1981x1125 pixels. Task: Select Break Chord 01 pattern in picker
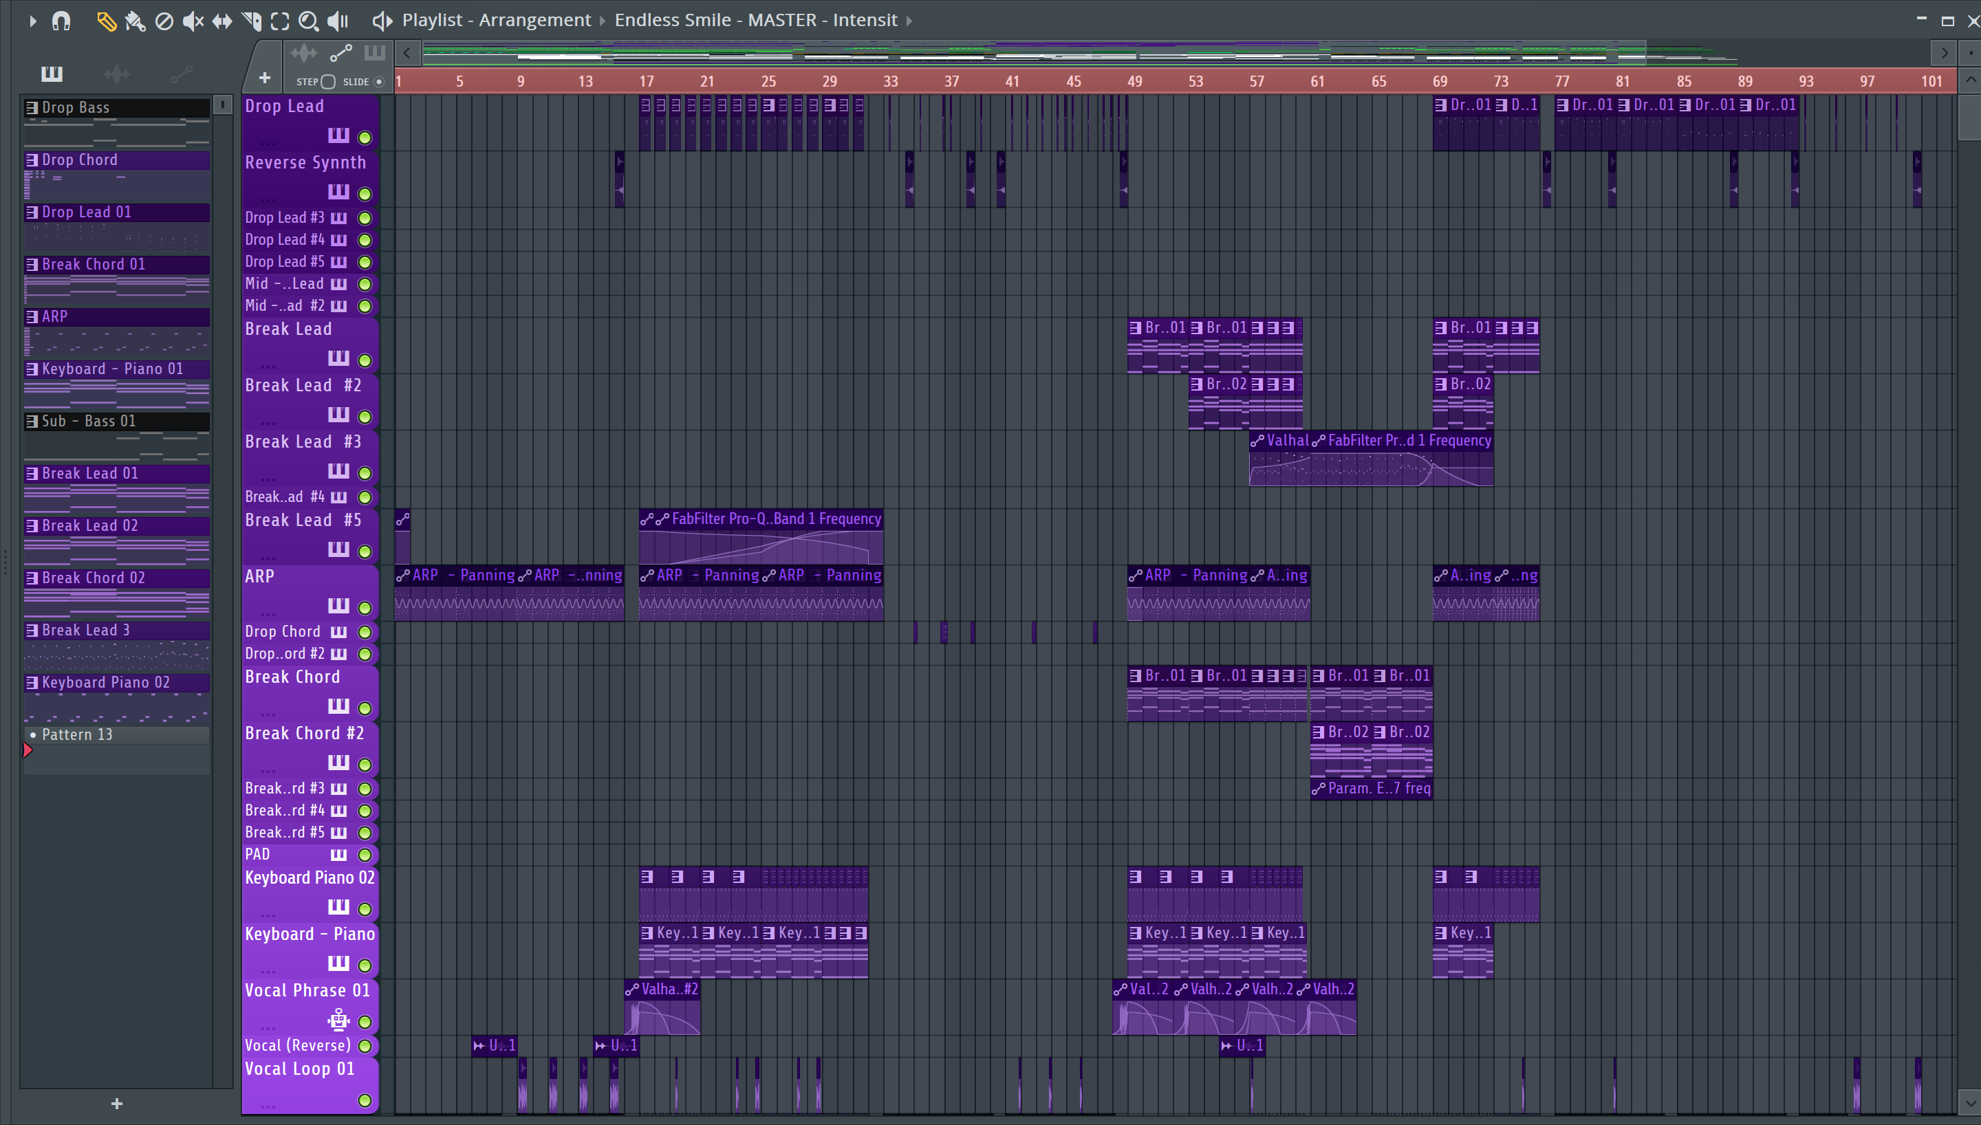pyautogui.click(x=117, y=264)
